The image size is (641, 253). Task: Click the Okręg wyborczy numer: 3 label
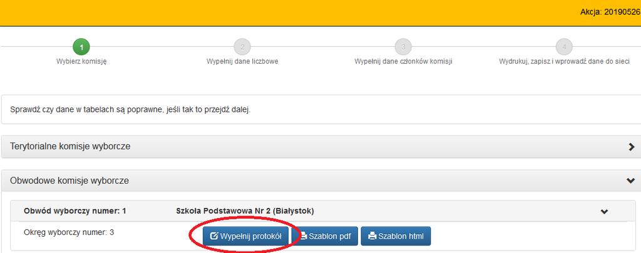pos(69,232)
